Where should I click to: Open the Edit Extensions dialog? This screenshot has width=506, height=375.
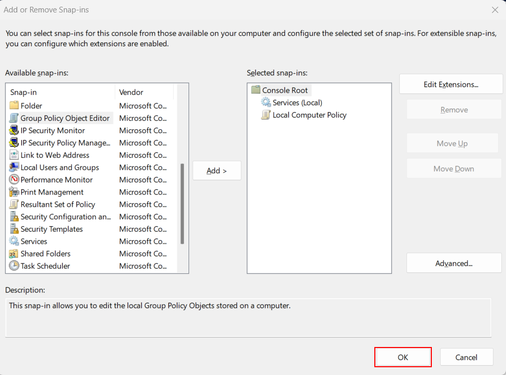(x=451, y=84)
